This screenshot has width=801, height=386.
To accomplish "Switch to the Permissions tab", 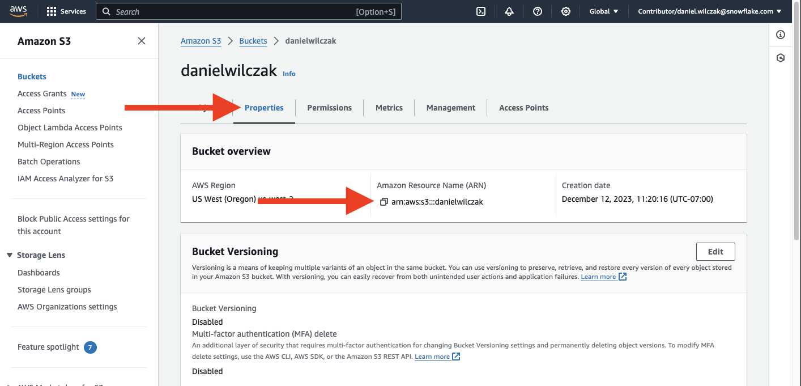I will pos(329,108).
